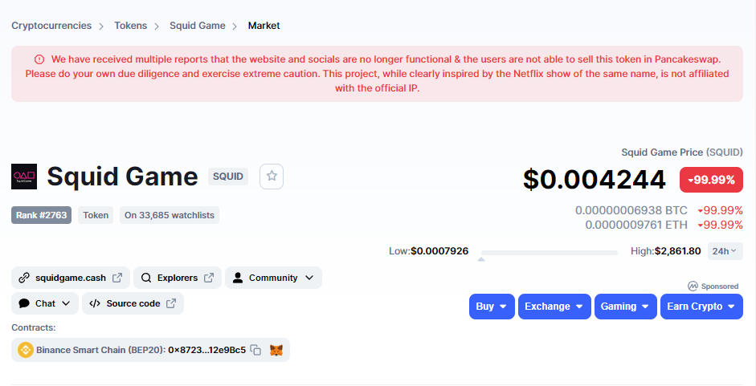Open squidgame.cash website link
This screenshot has height=386, width=756.
click(x=71, y=278)
